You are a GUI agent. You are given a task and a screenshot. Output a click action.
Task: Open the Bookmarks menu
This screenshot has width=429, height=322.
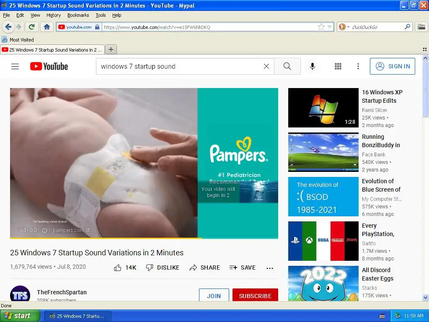pos(78,15)
